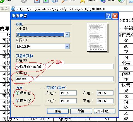Expand the 来源 自动选择 dropdown
The height and width of the screenshot is (122, 133).
point(67,46)
